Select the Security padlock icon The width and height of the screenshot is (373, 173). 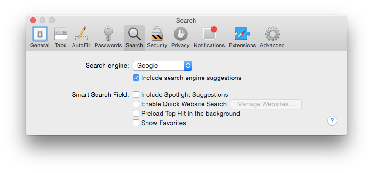157,34
